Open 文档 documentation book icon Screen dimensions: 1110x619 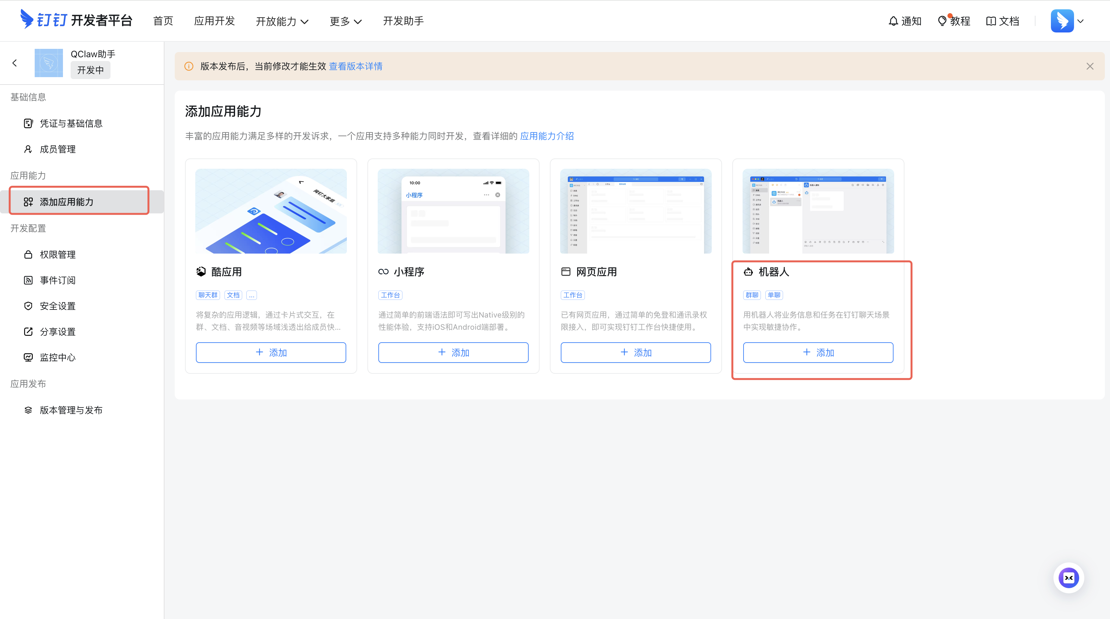[1002, 21]
